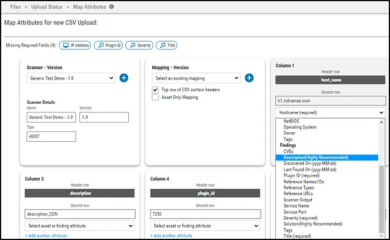Uncheck Top row of CSV contain headers
The image size is (390, 240).
pyautogui.click(x=155, y=90)
